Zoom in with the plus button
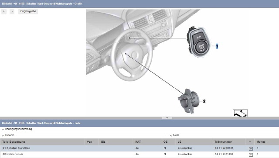279x158 pixels. (x=4, y=11)
